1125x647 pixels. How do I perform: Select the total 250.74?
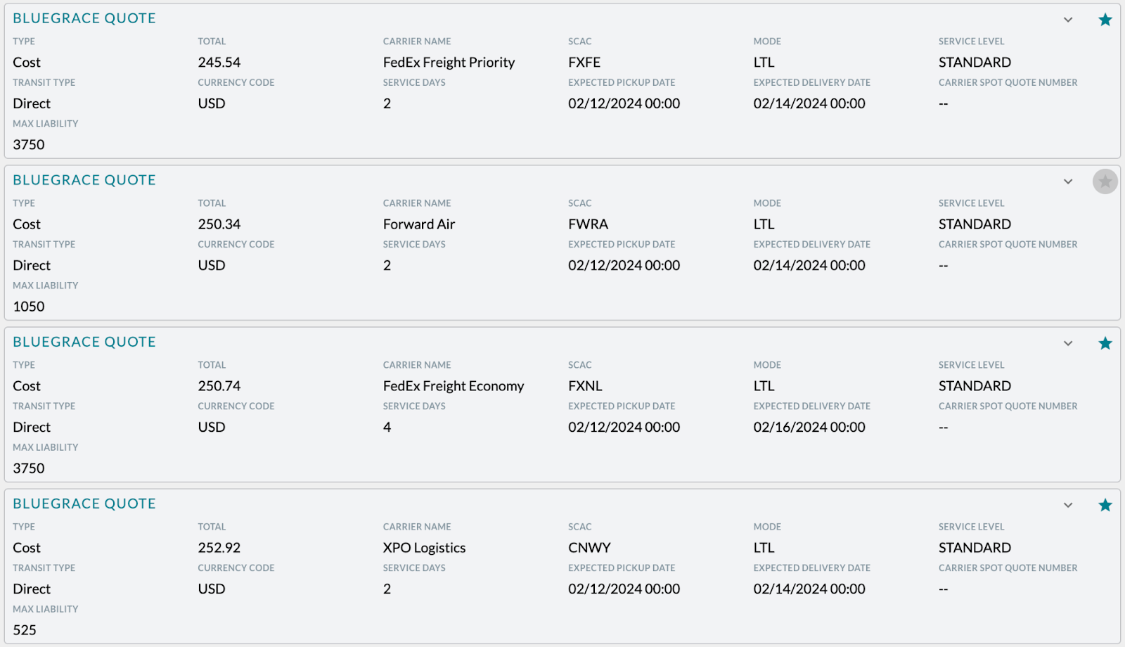pyautogui.click(x=219, y=386)
